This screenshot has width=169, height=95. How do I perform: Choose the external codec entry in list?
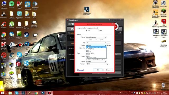(x=96, y=58)
